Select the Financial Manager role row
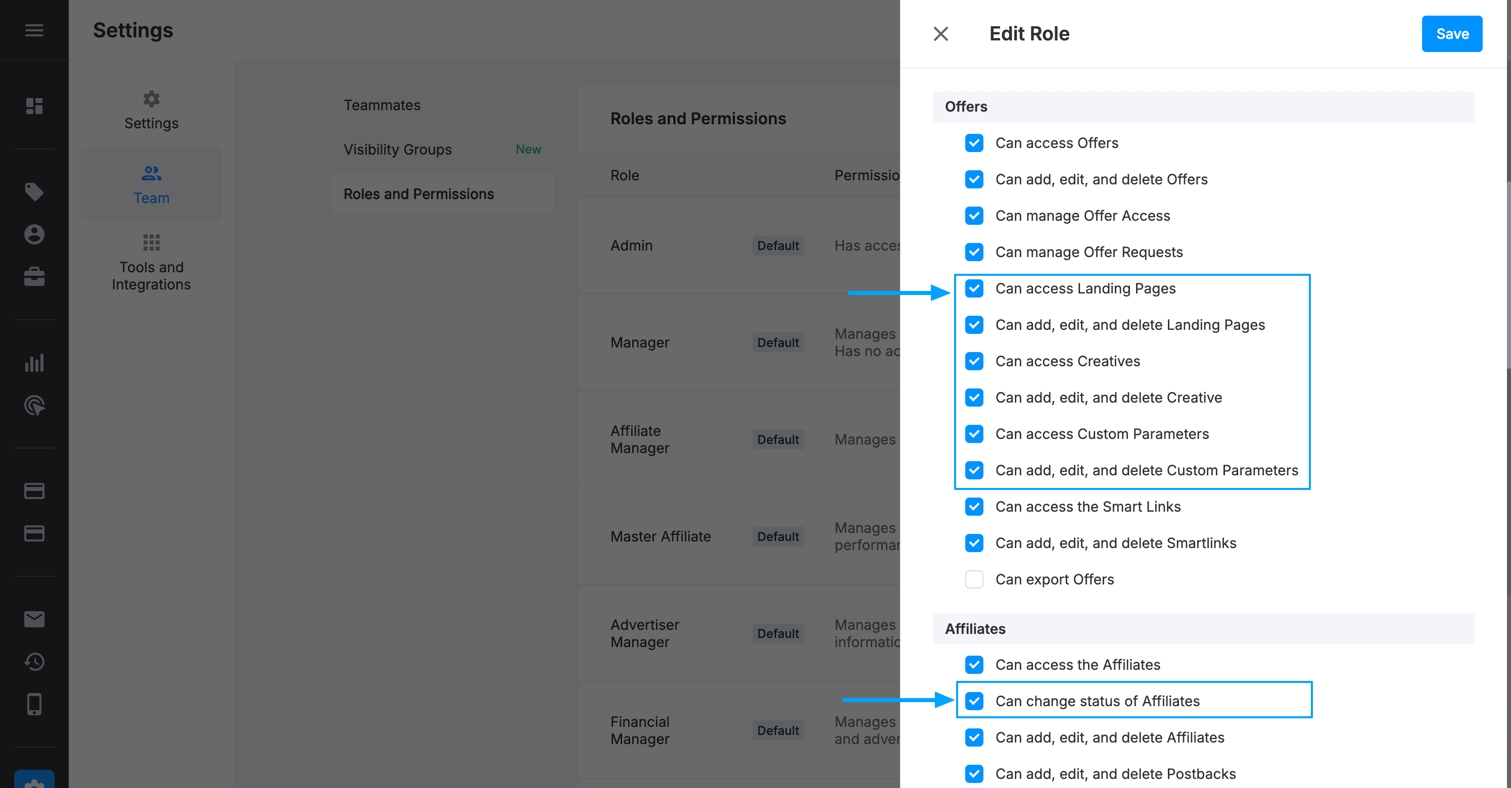Screen dimensions: 1511x788 click(739, 730)
